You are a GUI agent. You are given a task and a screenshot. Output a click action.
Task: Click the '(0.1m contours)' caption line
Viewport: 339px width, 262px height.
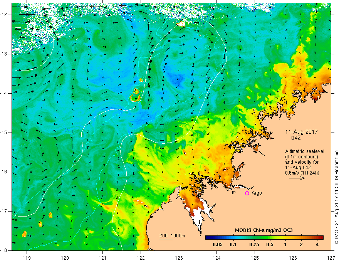pos(302,157)
